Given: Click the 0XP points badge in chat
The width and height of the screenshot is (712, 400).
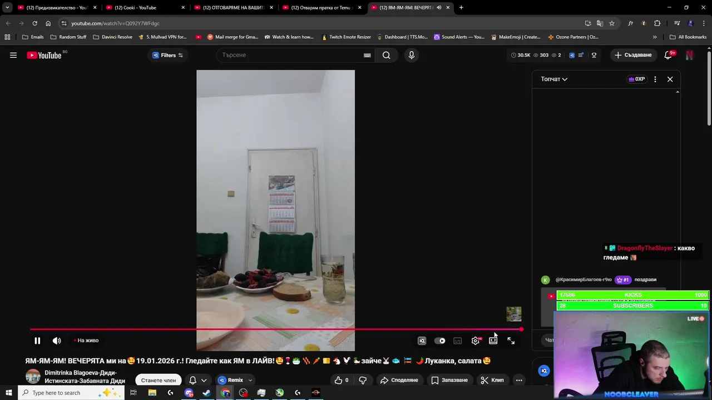Looking at the screenshot, I should (636, 79).
